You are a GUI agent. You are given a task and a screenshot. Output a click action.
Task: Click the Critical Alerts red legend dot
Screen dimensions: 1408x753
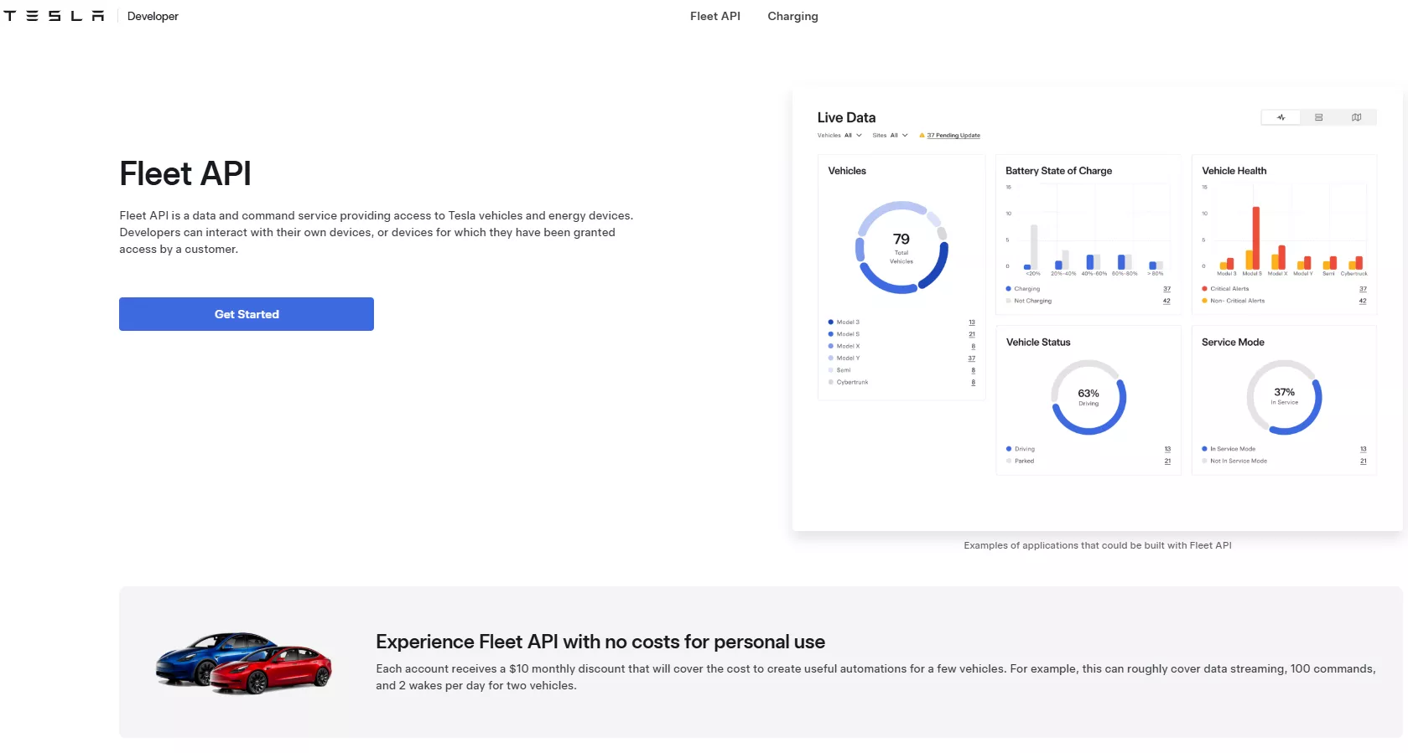pos(1205,288)
